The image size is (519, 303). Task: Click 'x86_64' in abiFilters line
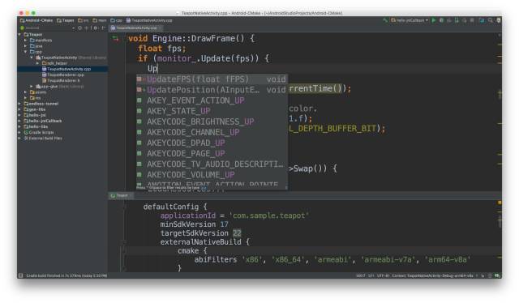(x=288, y=260)
